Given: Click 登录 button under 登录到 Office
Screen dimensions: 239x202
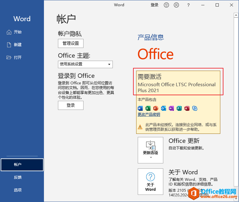Looking at the screenshot, I should (71, 106).
